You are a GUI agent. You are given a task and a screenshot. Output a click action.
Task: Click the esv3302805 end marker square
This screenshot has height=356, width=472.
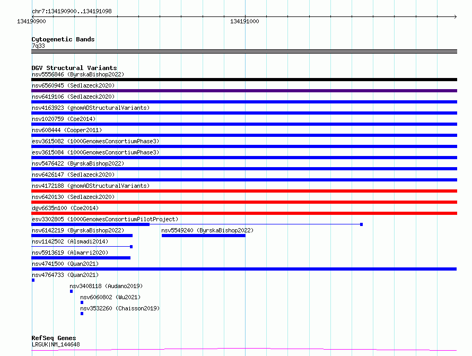(362, 224)
